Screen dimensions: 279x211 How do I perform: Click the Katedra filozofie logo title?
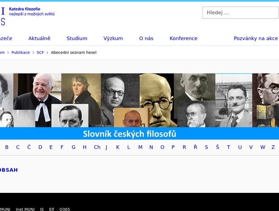[25, 9]
